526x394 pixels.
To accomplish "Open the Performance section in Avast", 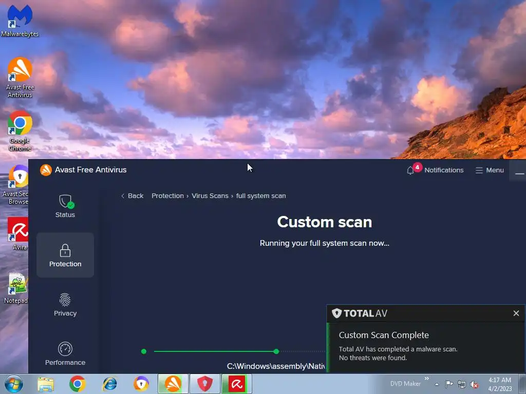I will coord(65,354).
